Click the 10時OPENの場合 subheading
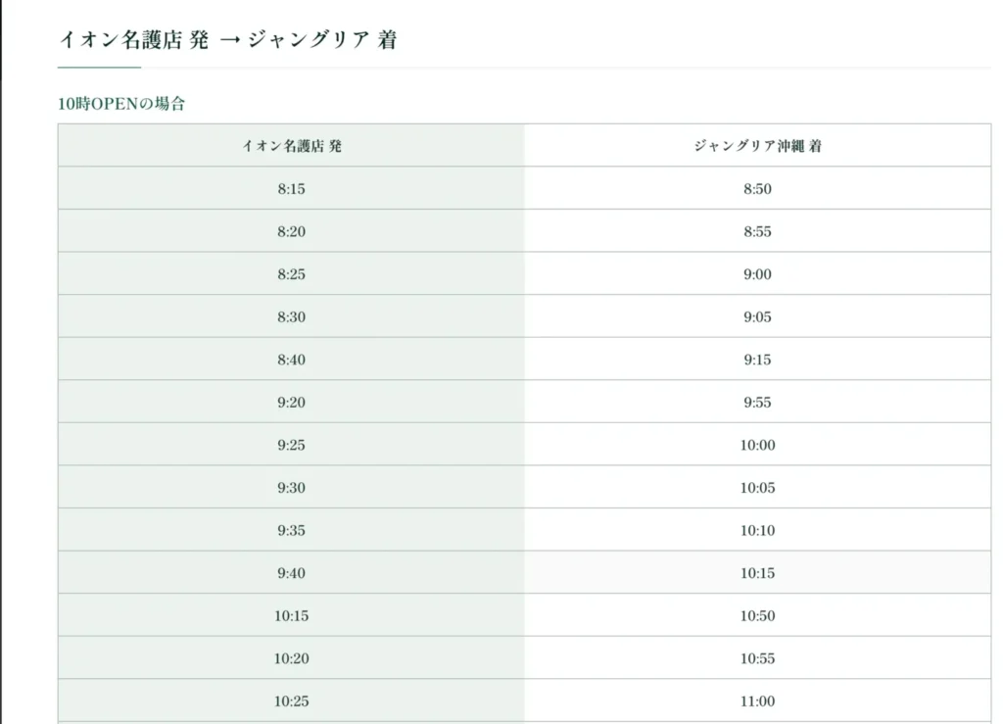1003x724 pixels. coord(121,104)
